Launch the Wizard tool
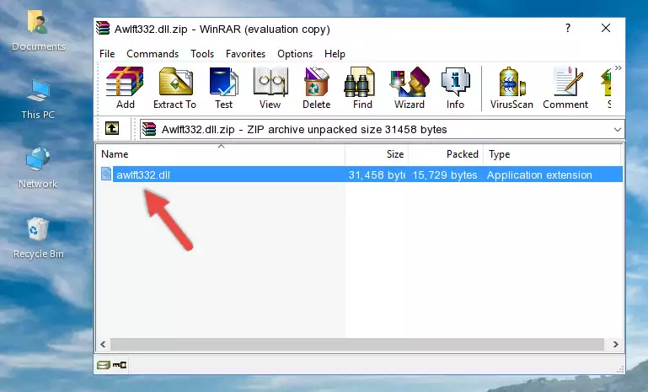The width and height of the screenshot is (648, 392). point(410,88)
